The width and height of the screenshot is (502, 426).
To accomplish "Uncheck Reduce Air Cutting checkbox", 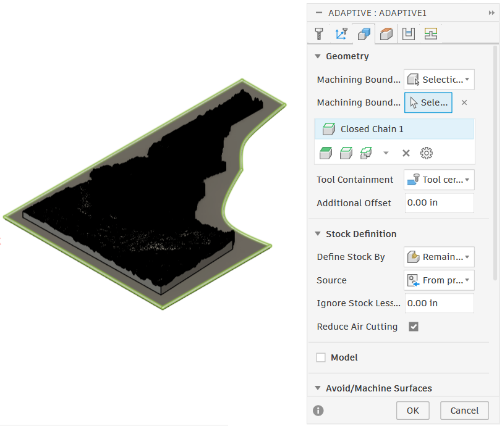I will [x=414, y=327].
